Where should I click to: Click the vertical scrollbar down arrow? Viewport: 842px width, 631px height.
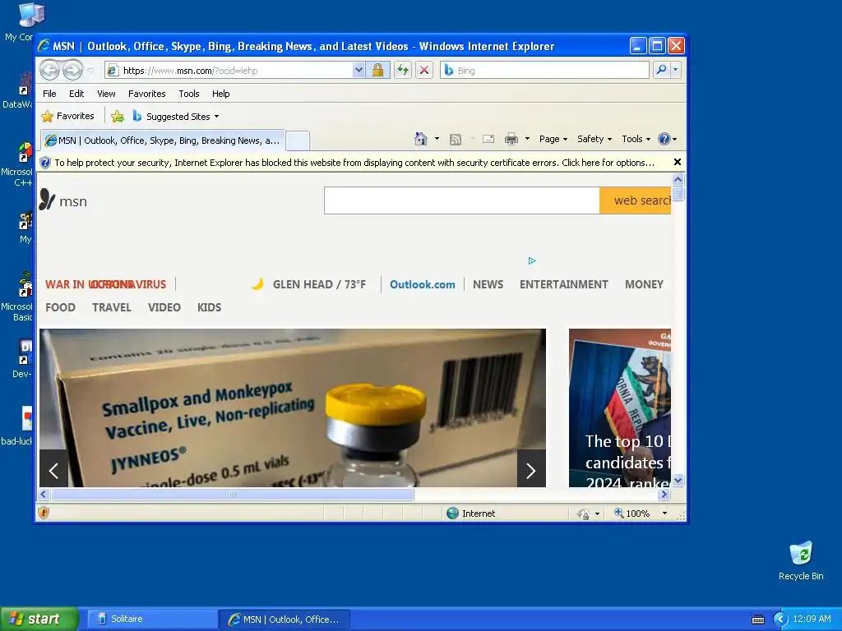coord(678,480)
